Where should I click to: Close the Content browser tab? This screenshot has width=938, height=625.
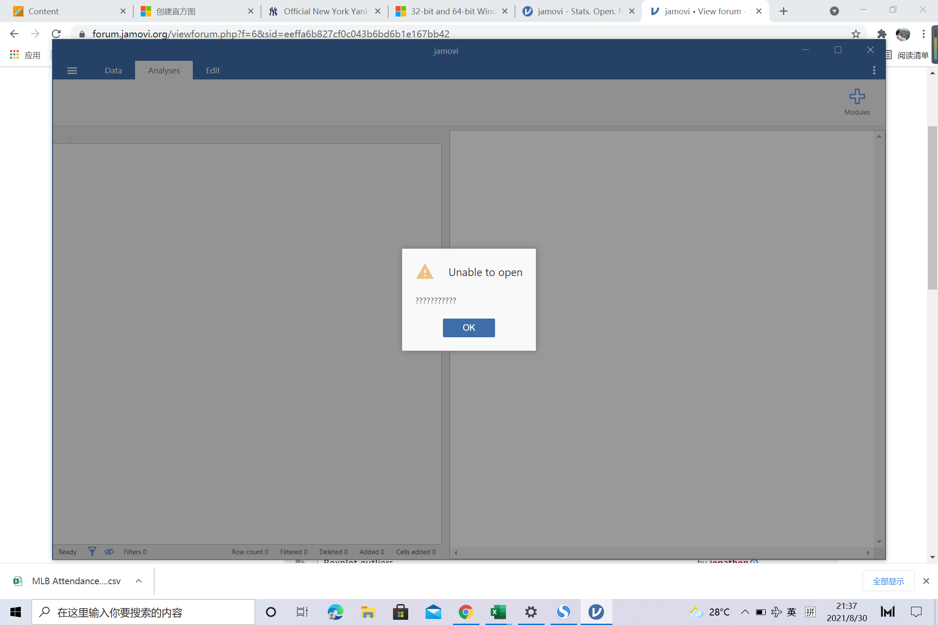pyautogui.click(x=123, y=11)
